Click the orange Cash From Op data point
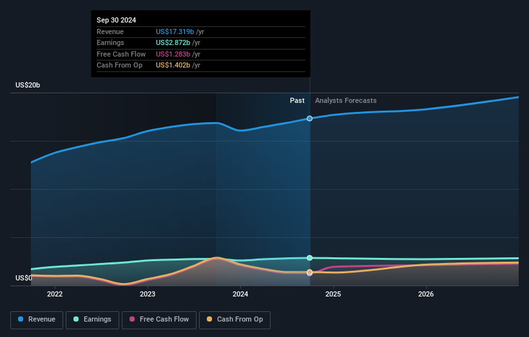 click(x=309, y=272)
